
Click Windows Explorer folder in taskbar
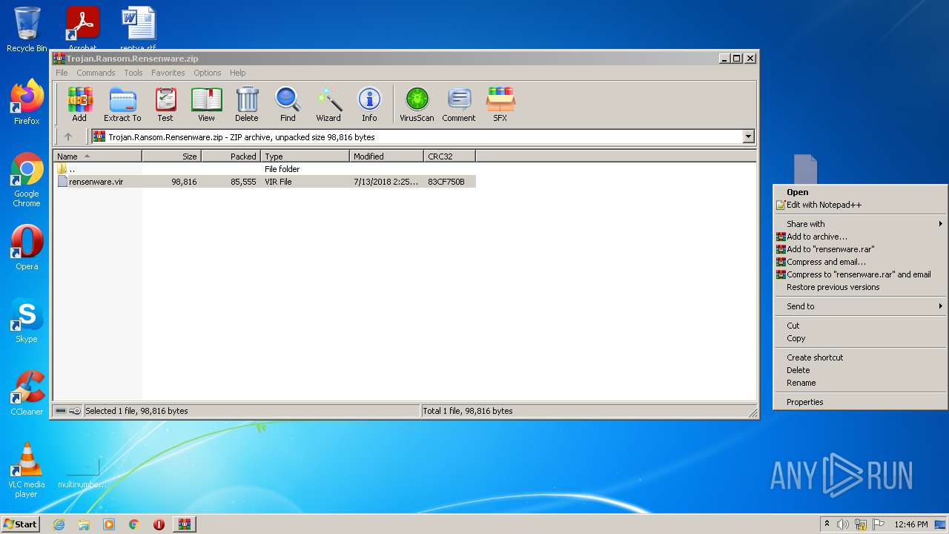pos(84,524)
